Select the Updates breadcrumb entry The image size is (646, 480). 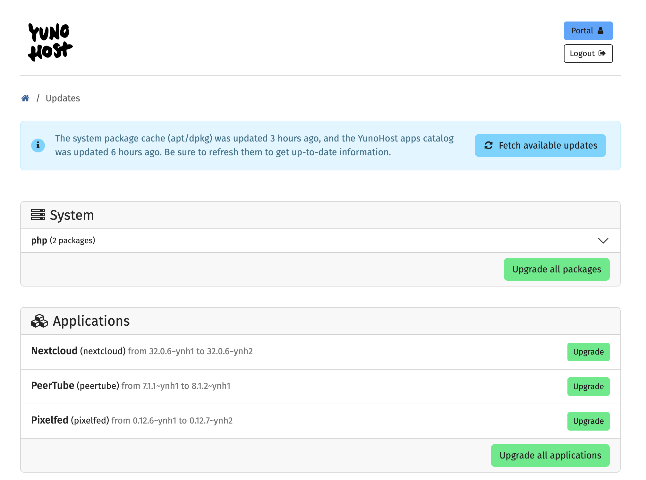pyautogui.click(x=63, y=98)
